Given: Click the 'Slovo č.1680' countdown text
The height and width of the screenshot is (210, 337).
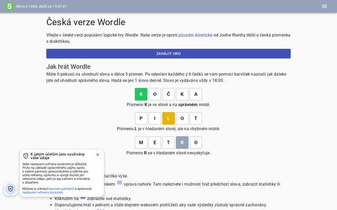Looking at the screenshot, I should [x=41, y=6].
